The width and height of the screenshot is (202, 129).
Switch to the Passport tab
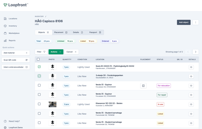[x=95, y=32]
